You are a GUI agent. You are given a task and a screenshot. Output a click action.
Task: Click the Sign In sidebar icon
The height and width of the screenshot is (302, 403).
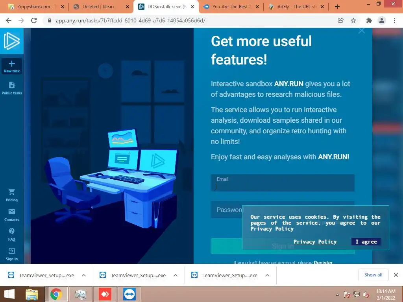[11, 254]
